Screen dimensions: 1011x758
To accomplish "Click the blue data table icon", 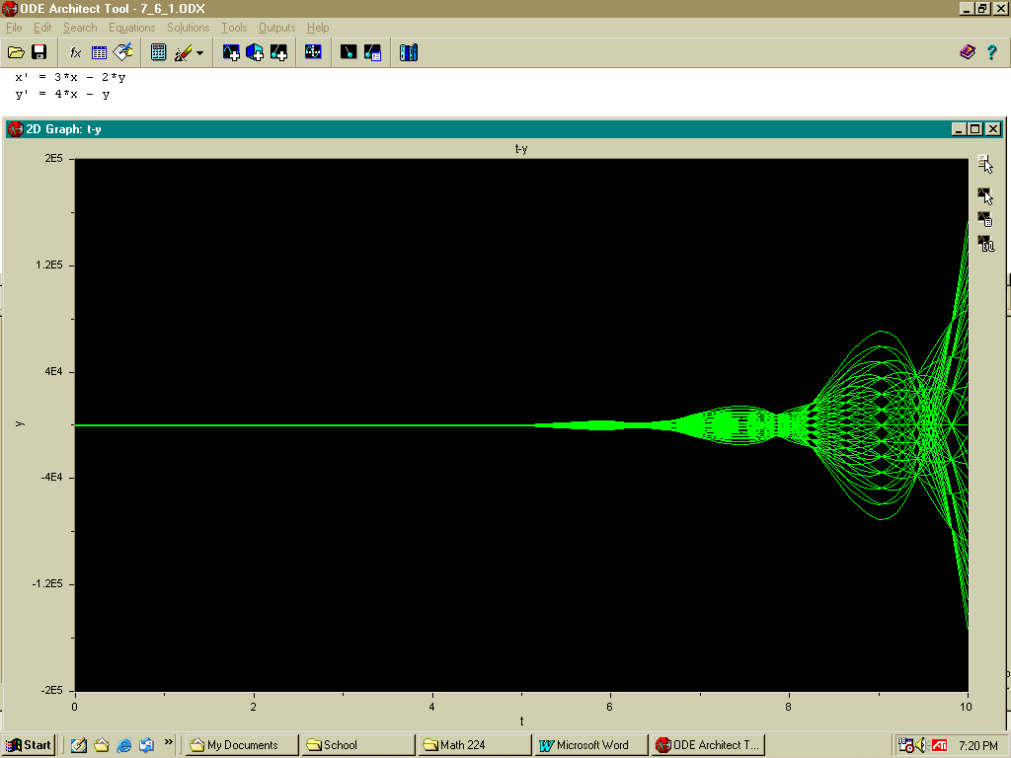I will click(99, 52).
